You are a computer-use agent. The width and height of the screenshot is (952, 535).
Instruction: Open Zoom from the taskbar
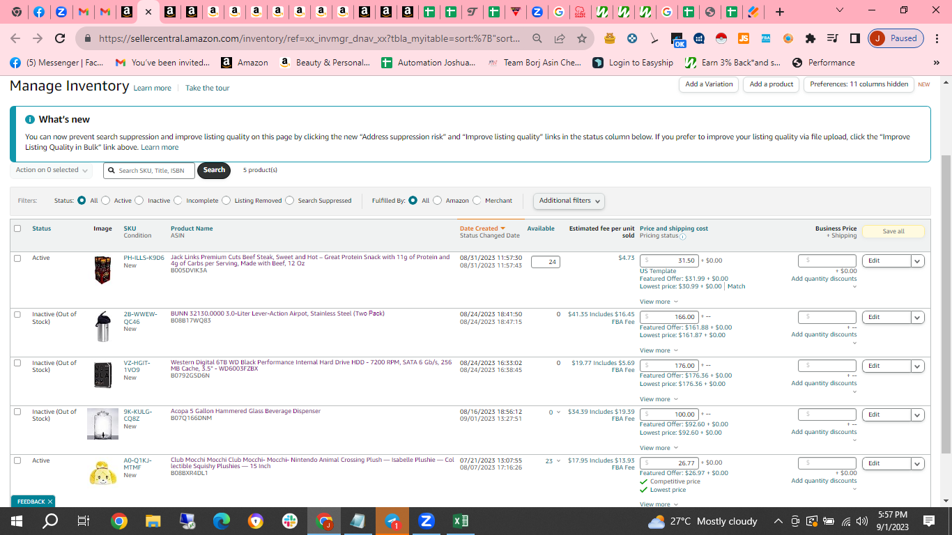pos(427,521)
